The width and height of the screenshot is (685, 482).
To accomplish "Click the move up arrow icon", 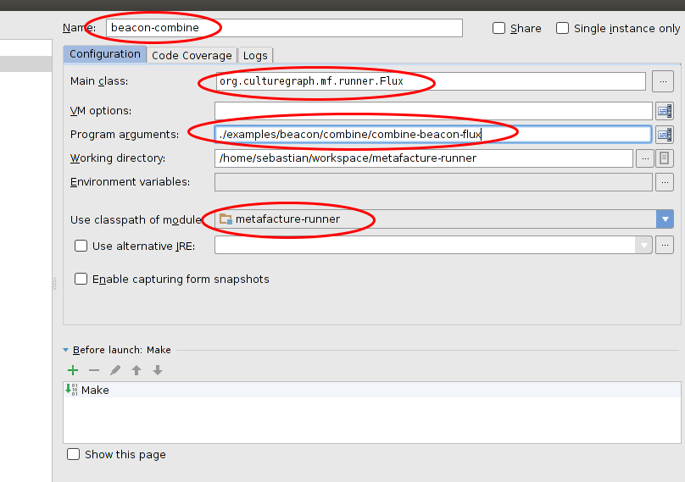I will point(136,370).
